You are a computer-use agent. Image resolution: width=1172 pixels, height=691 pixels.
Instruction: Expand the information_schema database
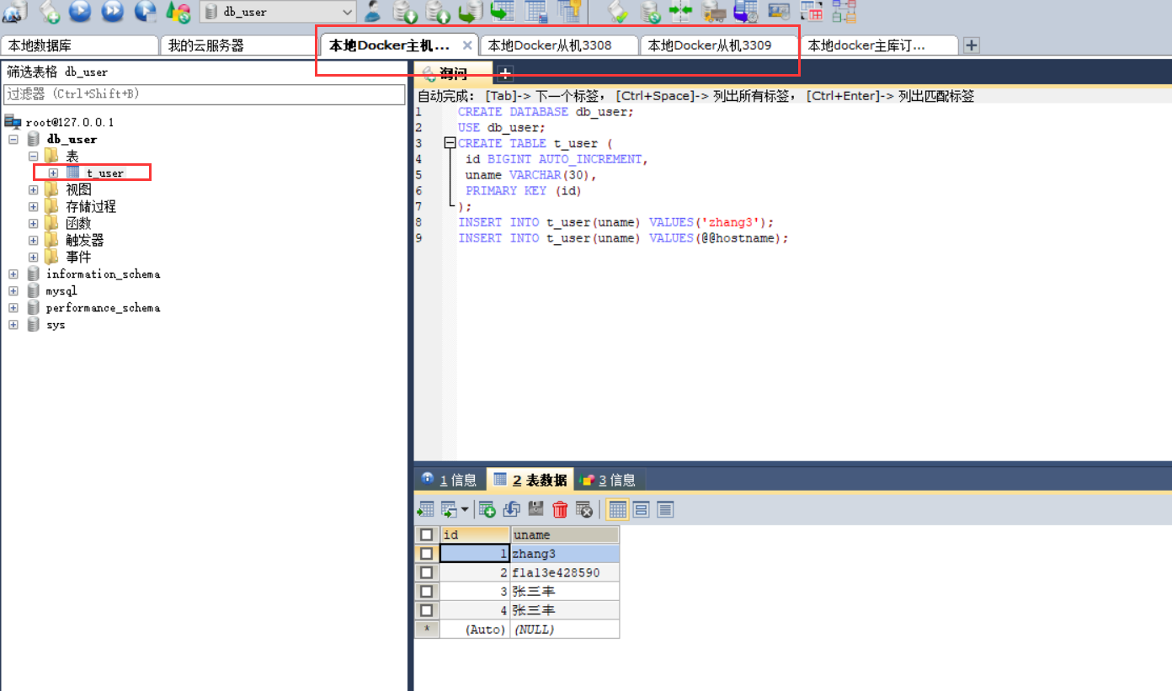(x=13, y=274)
